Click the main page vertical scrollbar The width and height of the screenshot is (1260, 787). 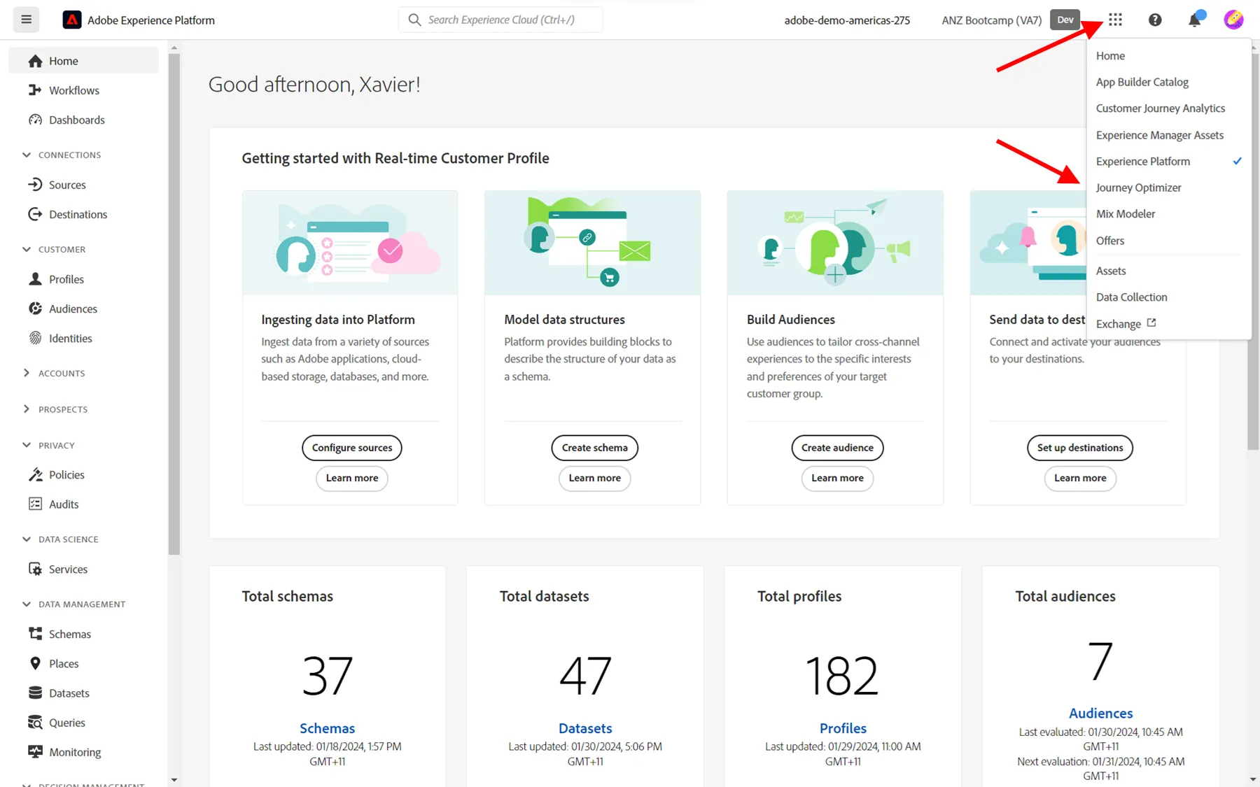pyautogui.click(x=1253, y=252)
